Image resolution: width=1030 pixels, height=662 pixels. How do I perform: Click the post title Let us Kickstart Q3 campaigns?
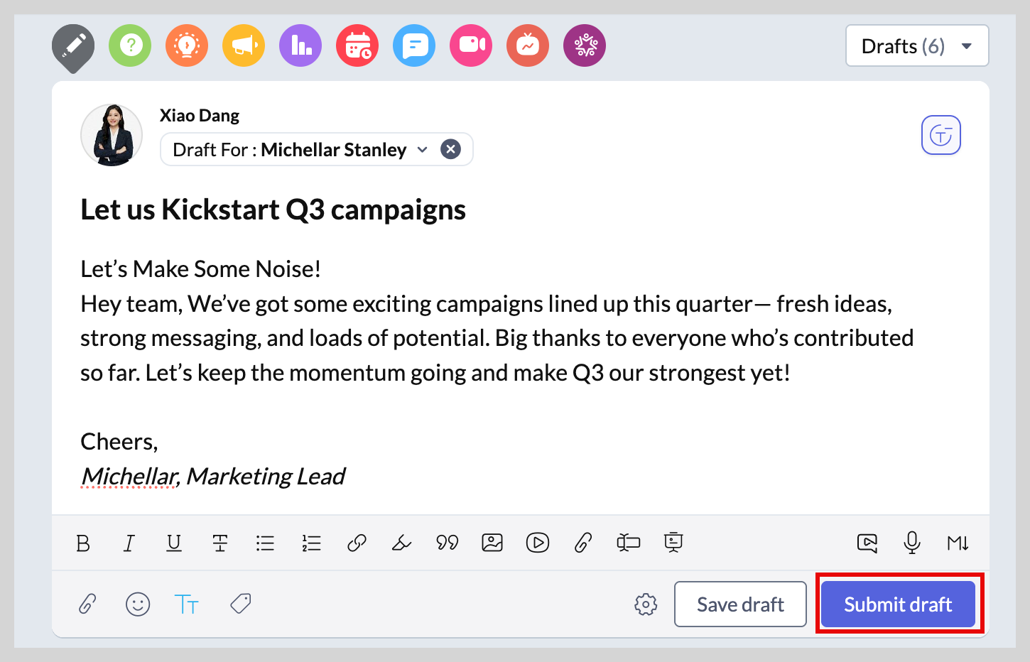[x=273, y=210]
